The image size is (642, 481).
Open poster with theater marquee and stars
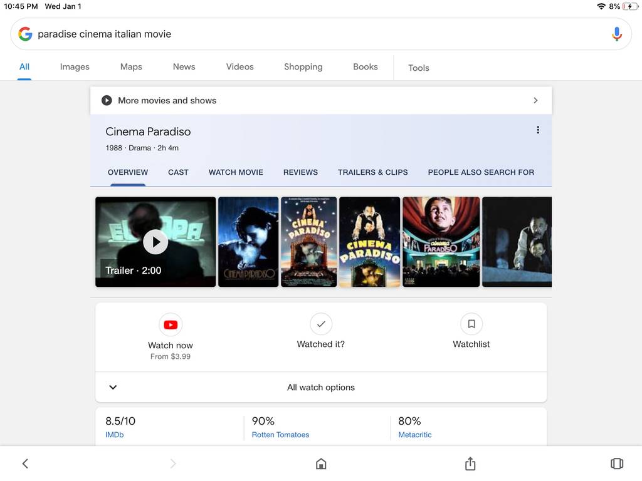point(308,242)
